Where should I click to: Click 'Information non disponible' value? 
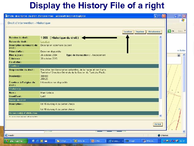click(54, 82)
